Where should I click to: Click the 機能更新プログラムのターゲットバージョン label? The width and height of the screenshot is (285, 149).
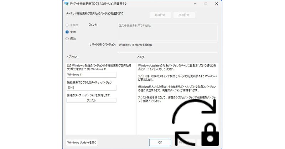pyautogui.click(x=89, y=83)
